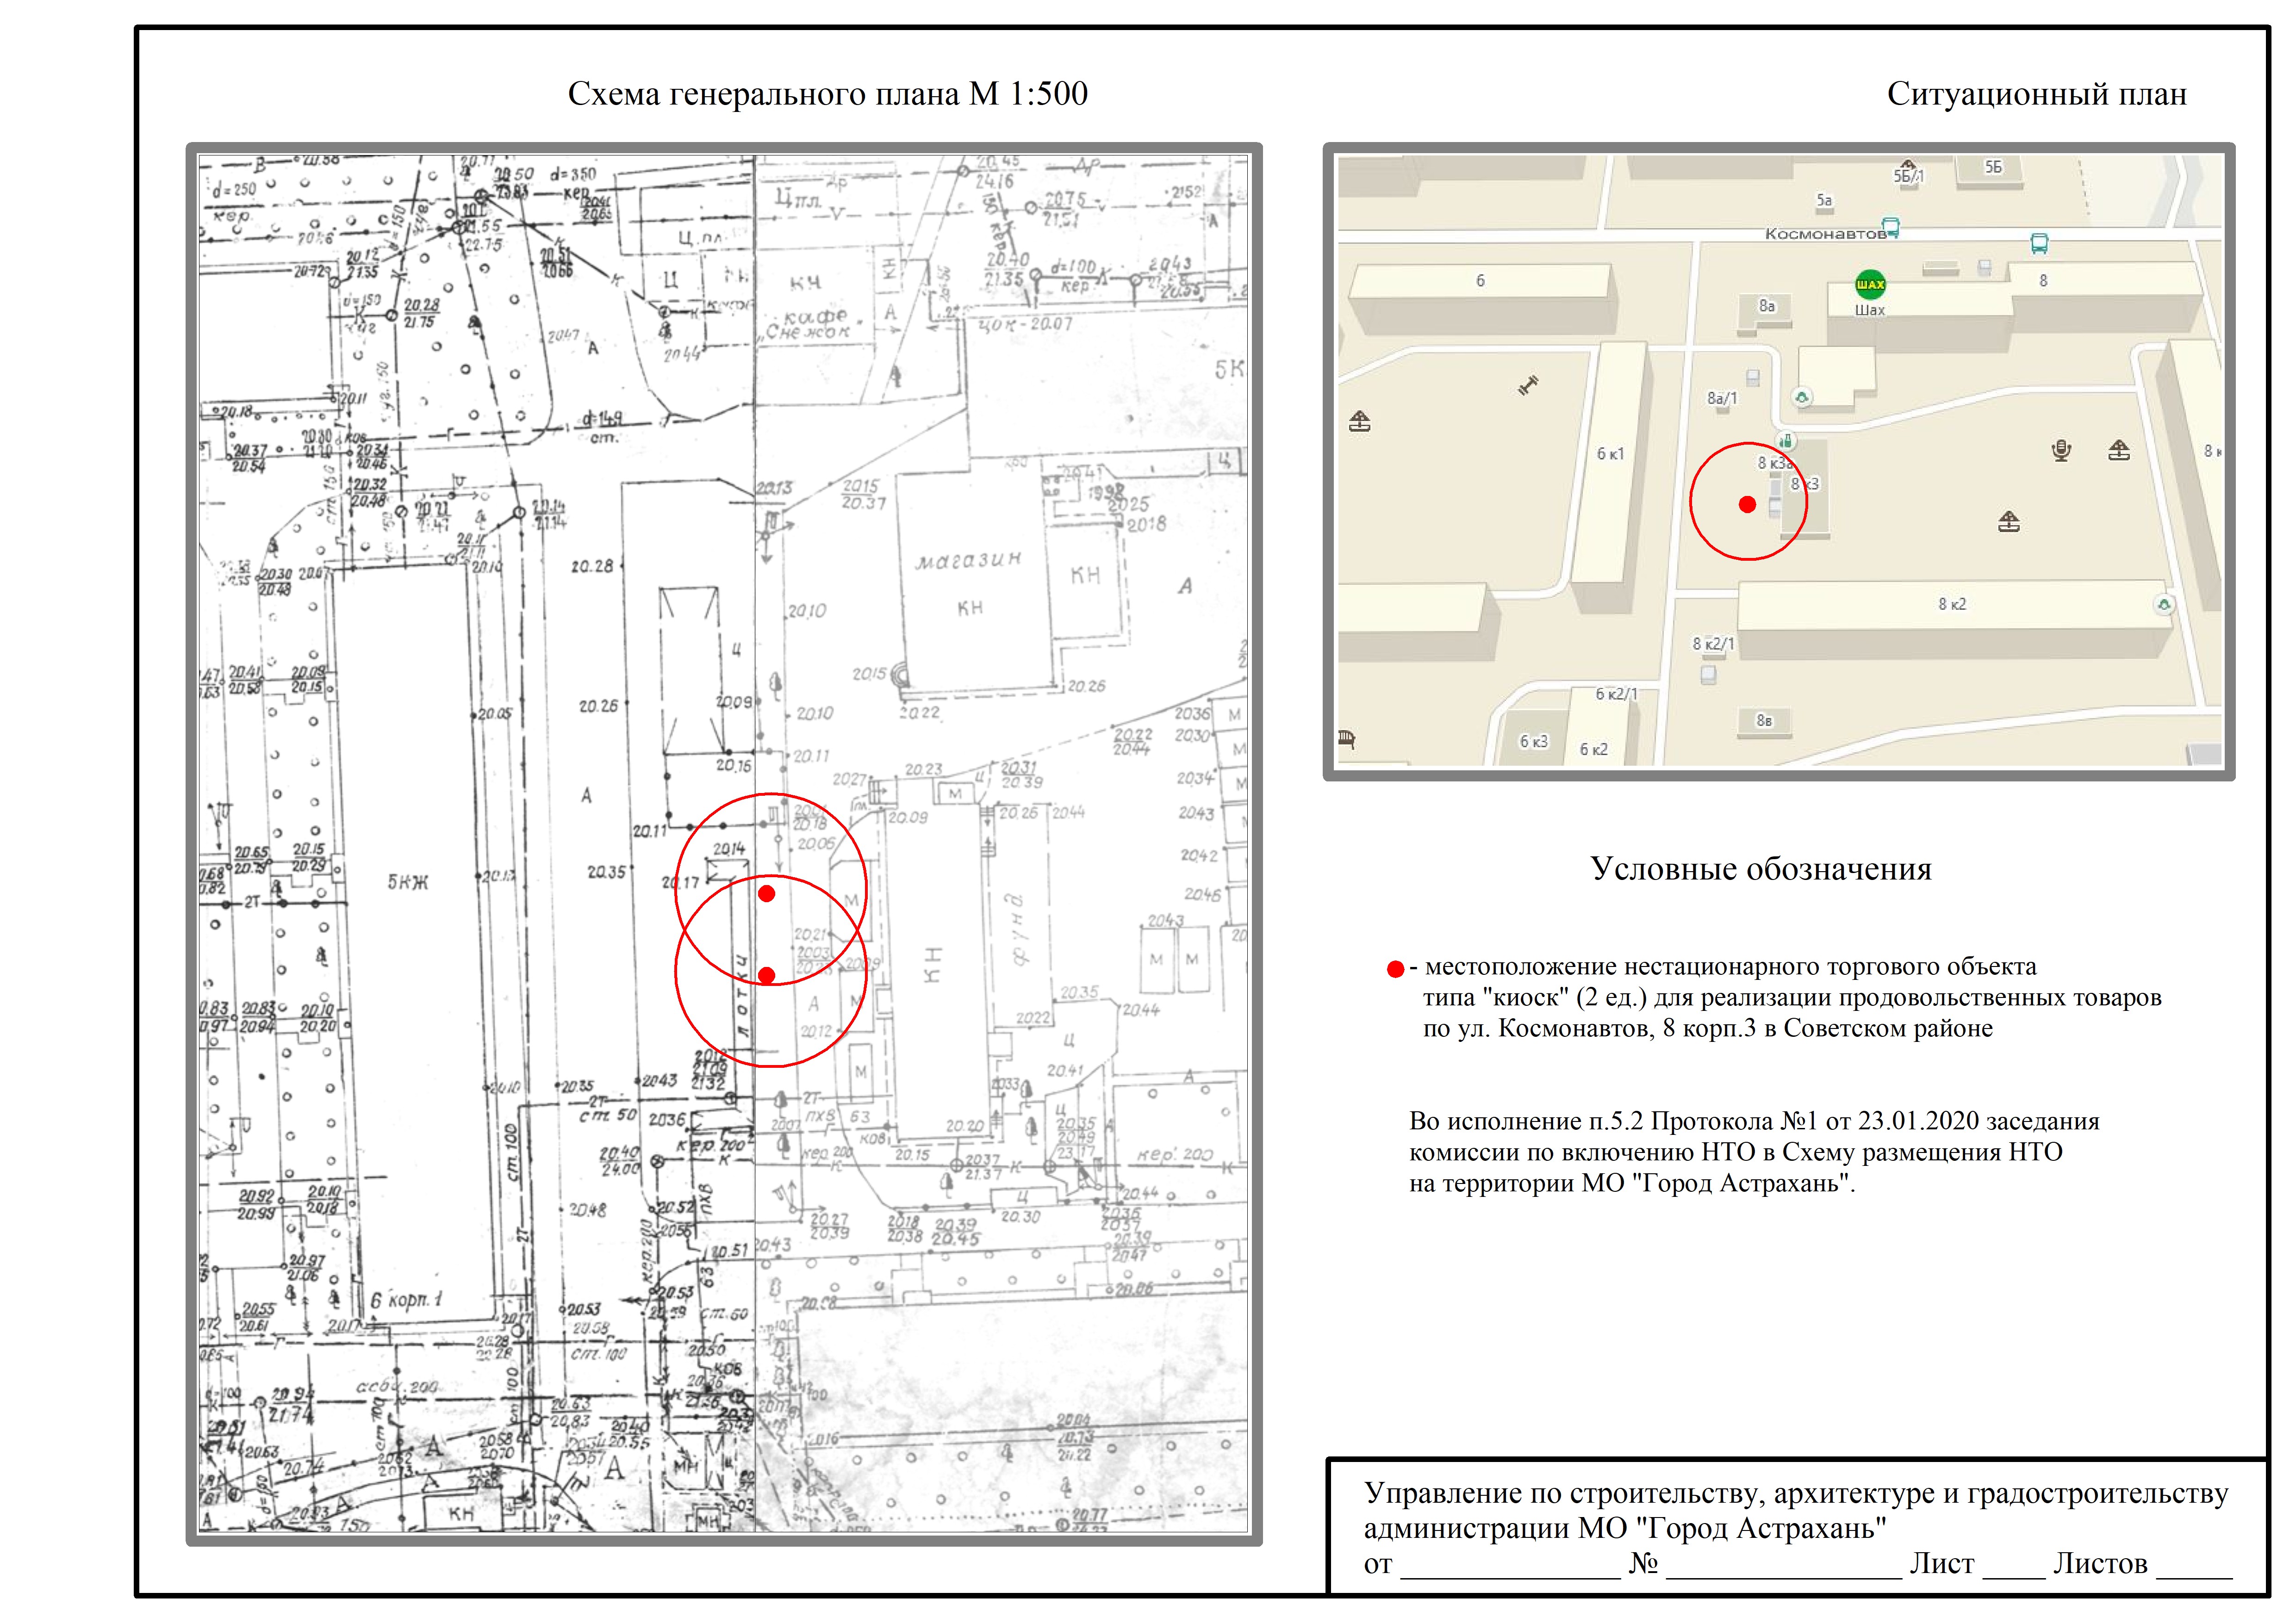
Task: Click the Ситуационный план heading
Action: point(2036,94)
